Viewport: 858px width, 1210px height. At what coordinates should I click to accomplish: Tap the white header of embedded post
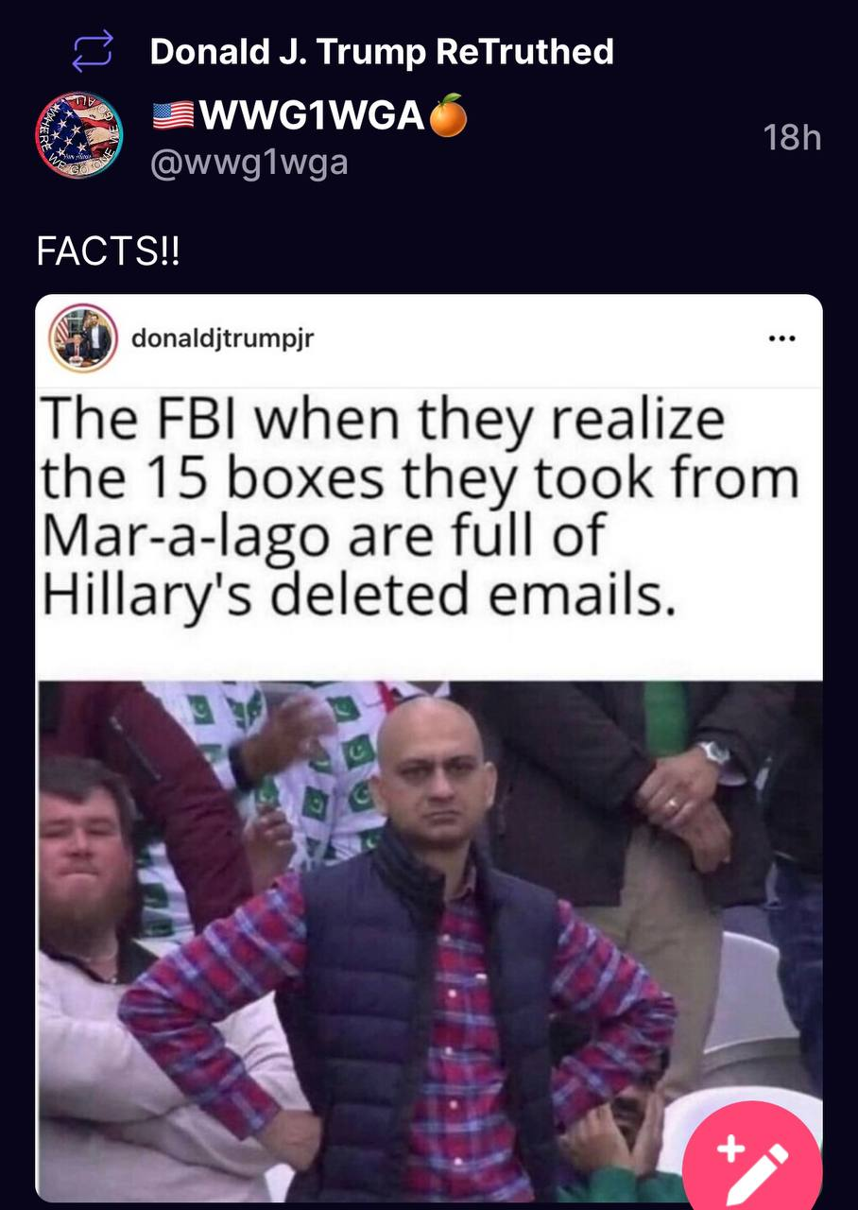429,339
